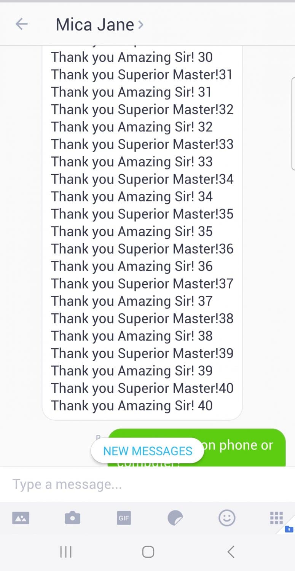Open the GIF picker
The height and width of the screenshot is (571, 295).
[124, 518]
